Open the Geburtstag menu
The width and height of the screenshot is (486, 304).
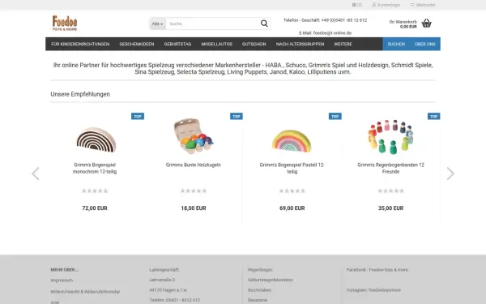point(177,44)
